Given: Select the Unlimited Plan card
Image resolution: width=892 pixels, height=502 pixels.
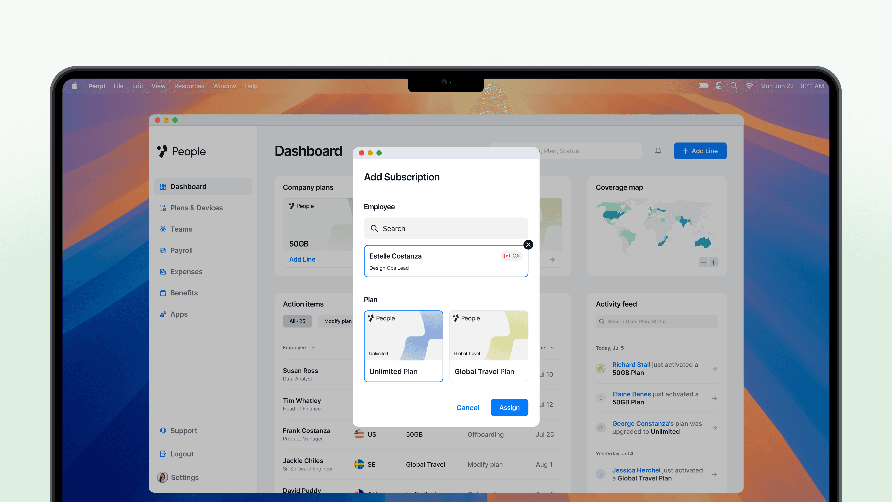Looking at the screenshot, I should pyautogui.click(x=403, y=346).
